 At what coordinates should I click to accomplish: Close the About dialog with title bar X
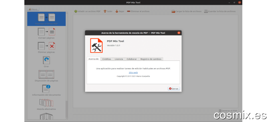click(x=179, y=33)
